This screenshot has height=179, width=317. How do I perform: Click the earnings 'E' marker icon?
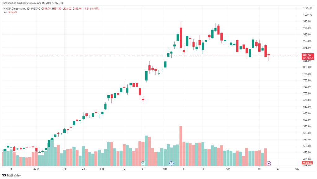click(143, 163)
